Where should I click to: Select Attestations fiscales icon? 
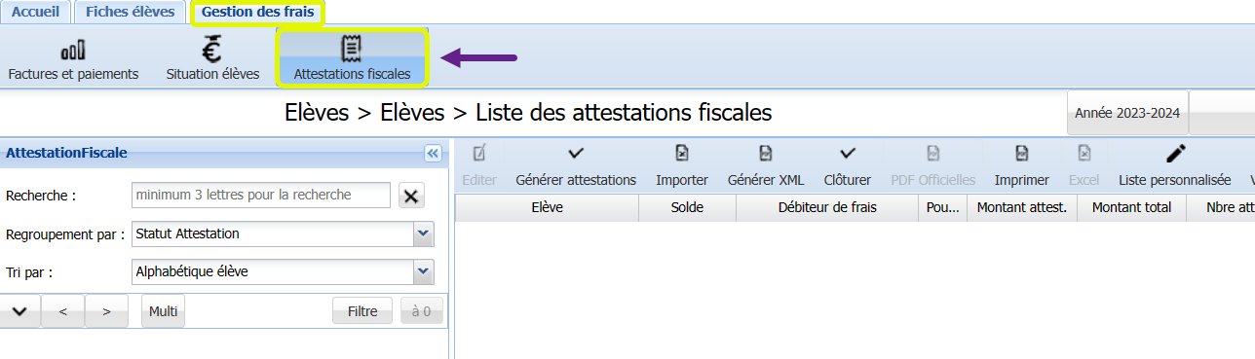(x=352, y=49)
